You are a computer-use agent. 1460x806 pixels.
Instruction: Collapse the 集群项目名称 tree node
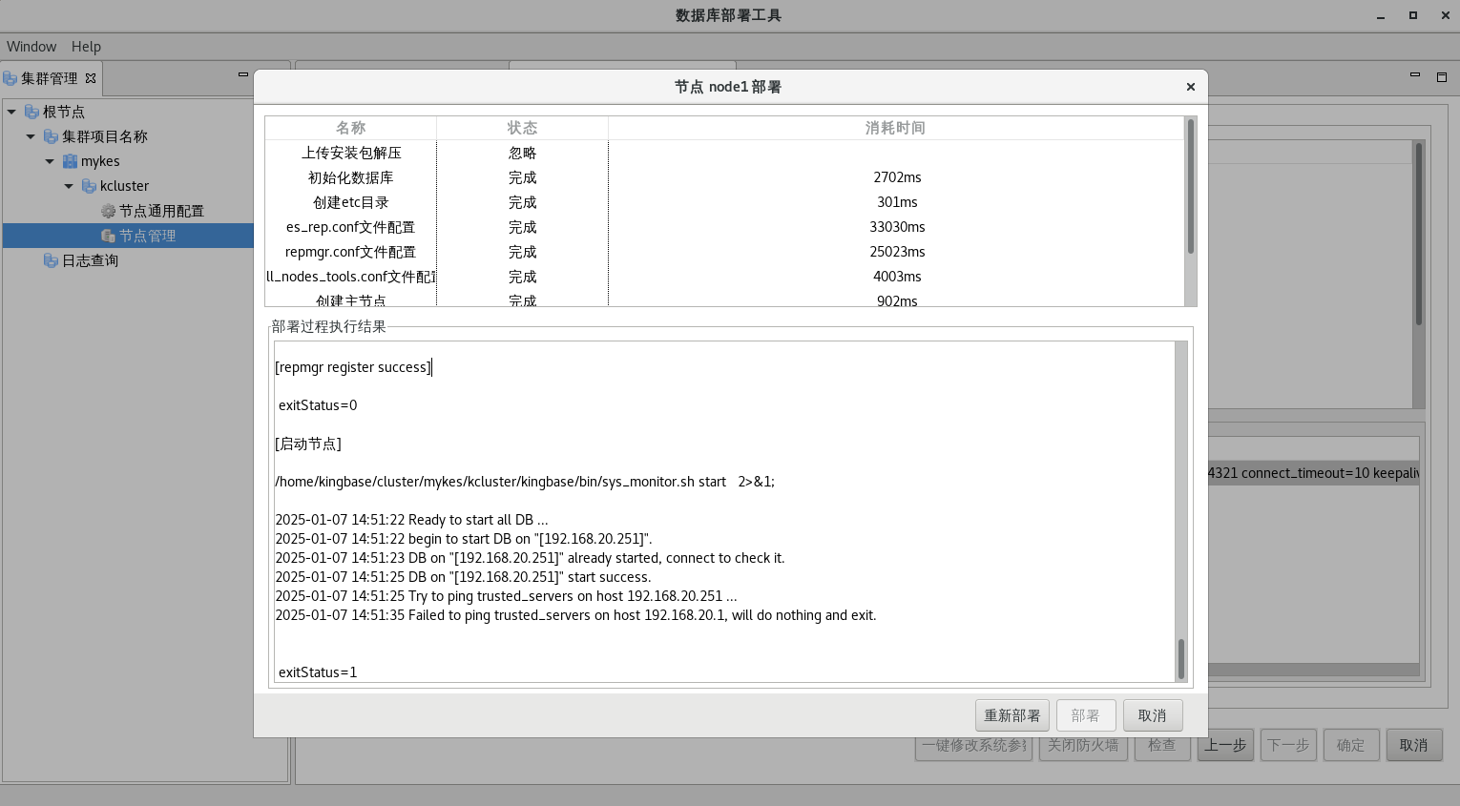[31, 136]
